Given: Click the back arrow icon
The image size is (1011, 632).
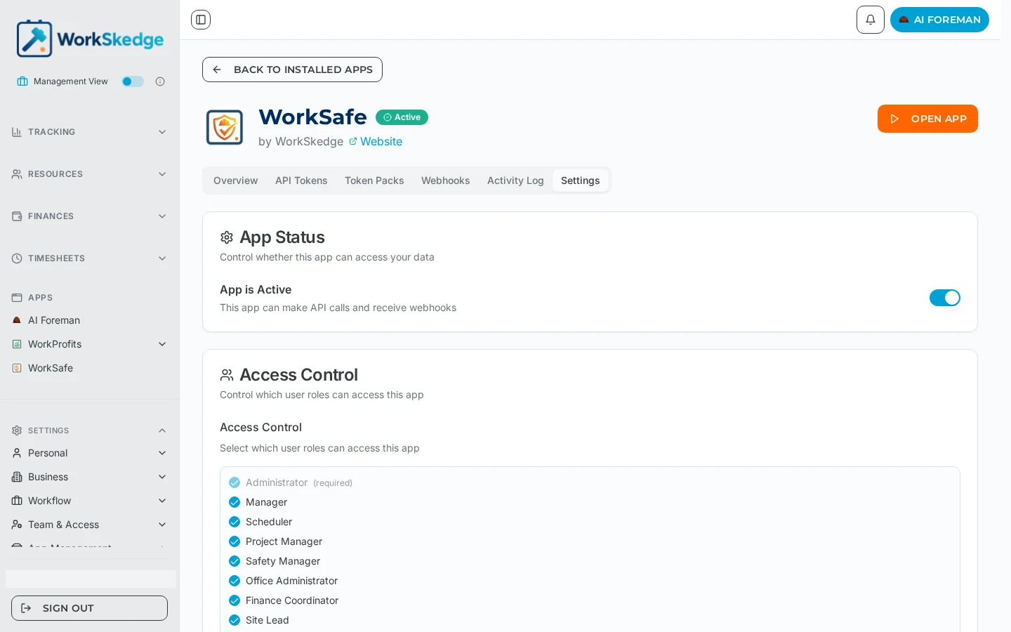Looking at the screenshot, I should pyautogui.click(x=217, y=70).
